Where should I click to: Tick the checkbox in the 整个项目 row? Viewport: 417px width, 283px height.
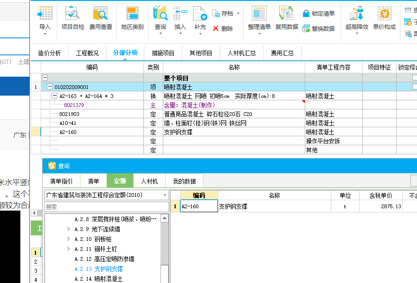tap(415, 78)
